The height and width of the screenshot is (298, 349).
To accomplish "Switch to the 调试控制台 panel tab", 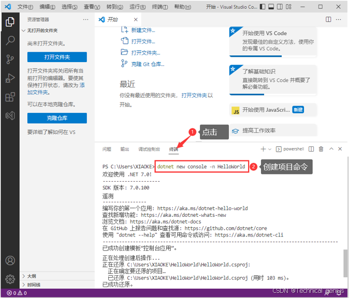I will [149, 149].
